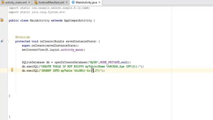213x120 pixels.
Task: Click the R.id.text import line
Action: pos(50,8)
